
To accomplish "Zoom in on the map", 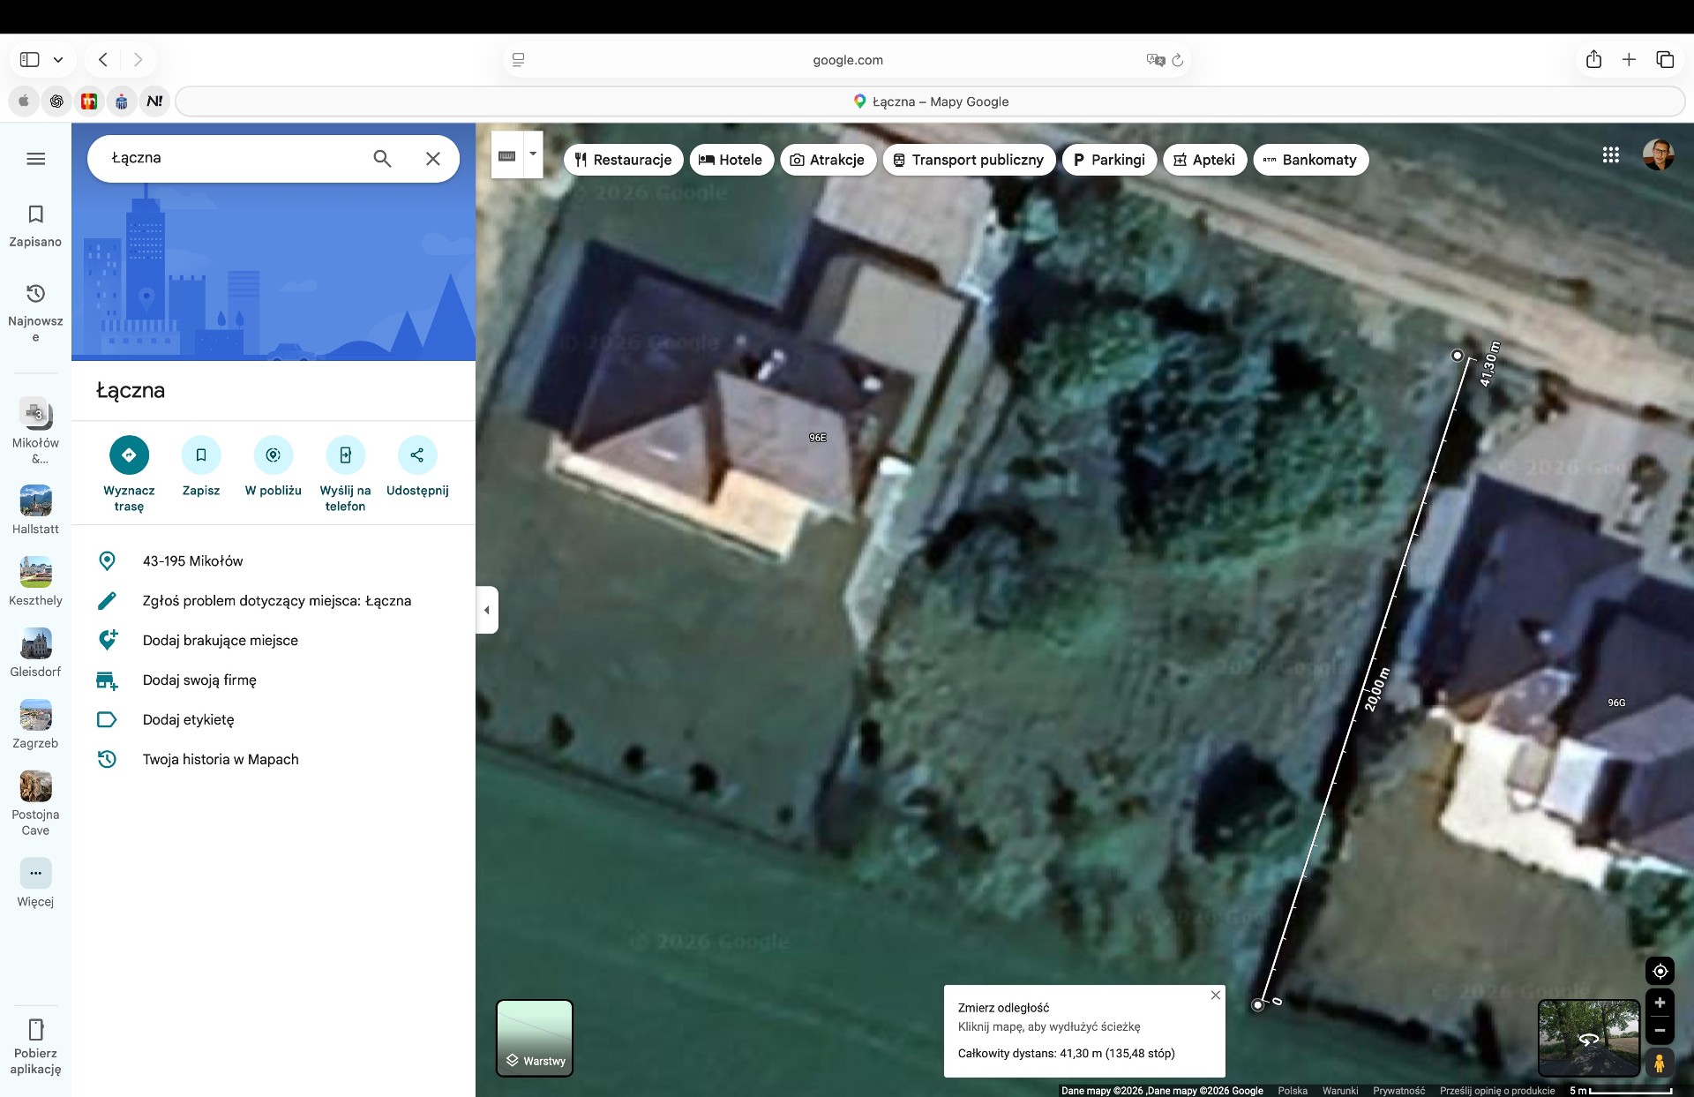I will tap(1660, 1003).
